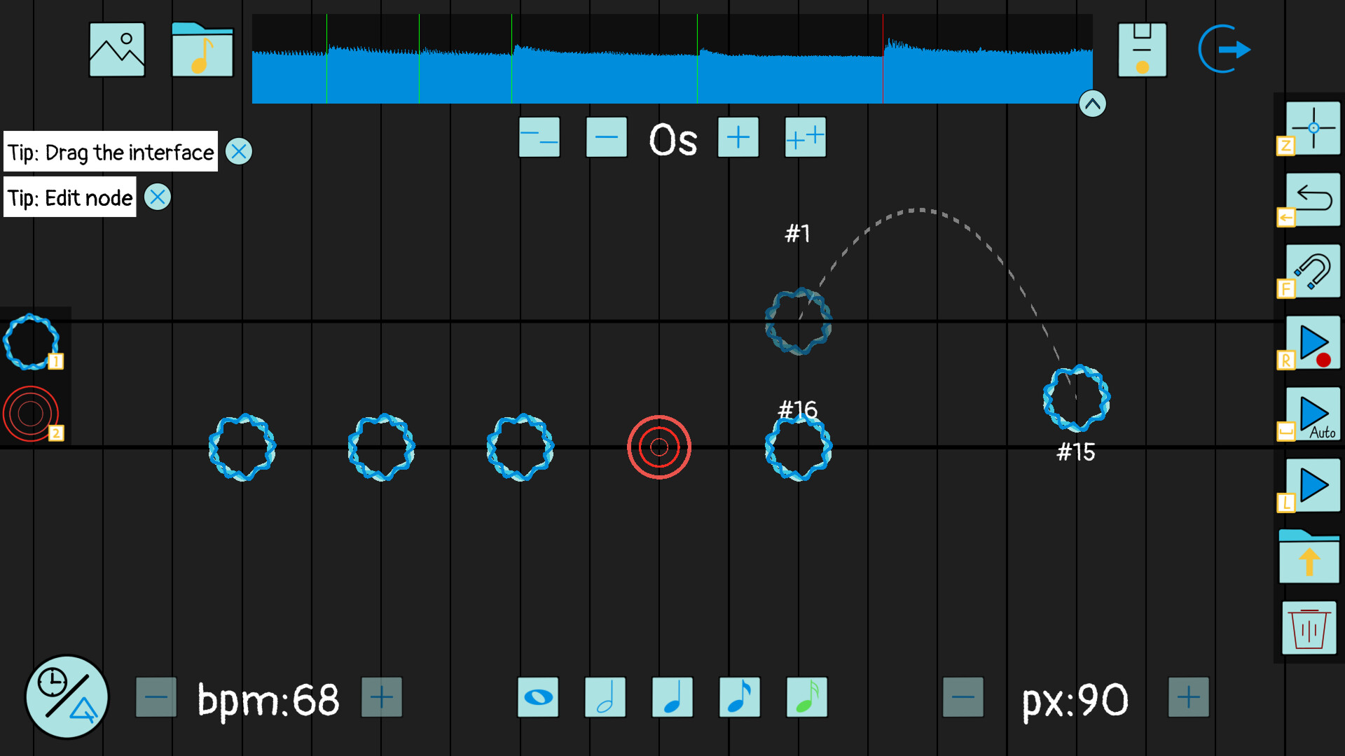The height and width of the screenshot is (756, 1345).
Task: Open the music file folder
Action: pyautogui.click(x=202, y=50)
